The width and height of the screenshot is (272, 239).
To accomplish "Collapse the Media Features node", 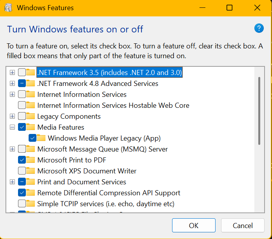I will coord(12,127).
